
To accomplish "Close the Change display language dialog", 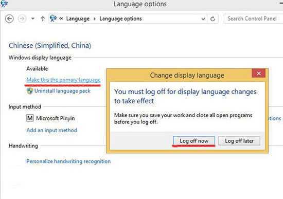I will click(x=258, y=73).
